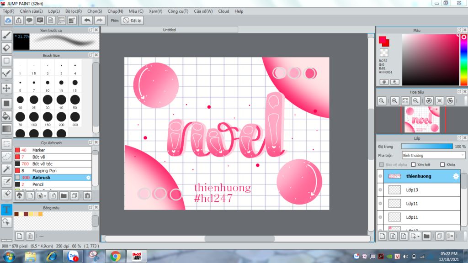This screenshot has height=263, width=468.
Task: Open Airbrush settings gear
Action: point(88,178)
